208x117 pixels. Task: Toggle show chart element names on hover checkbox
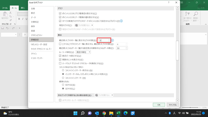pyautogui.click(x=60, y=13)
